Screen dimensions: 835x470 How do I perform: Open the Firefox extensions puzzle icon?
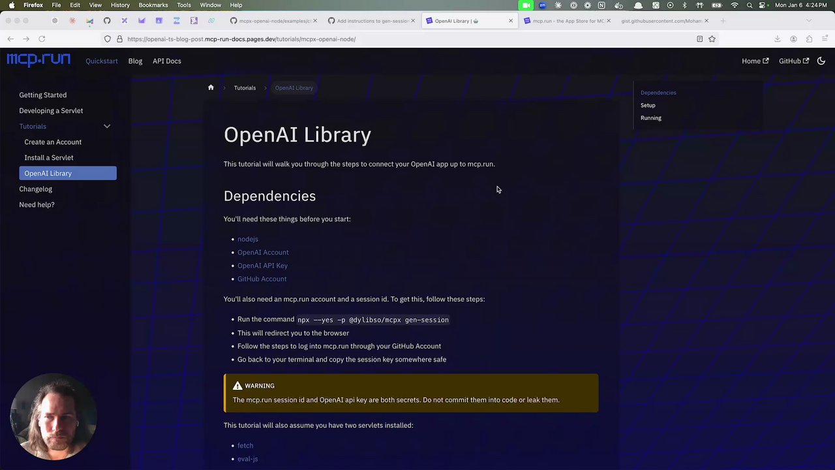[x=809, y=39]
